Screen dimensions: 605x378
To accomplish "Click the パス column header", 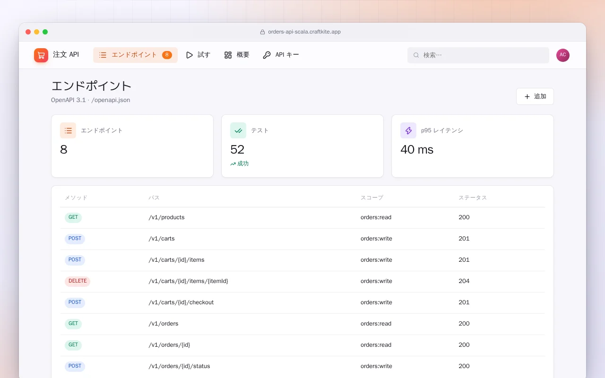I will (x=154, y=198).
